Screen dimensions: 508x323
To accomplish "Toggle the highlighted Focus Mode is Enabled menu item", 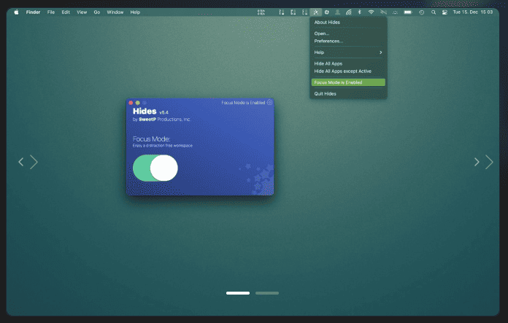I will (348, 82).
